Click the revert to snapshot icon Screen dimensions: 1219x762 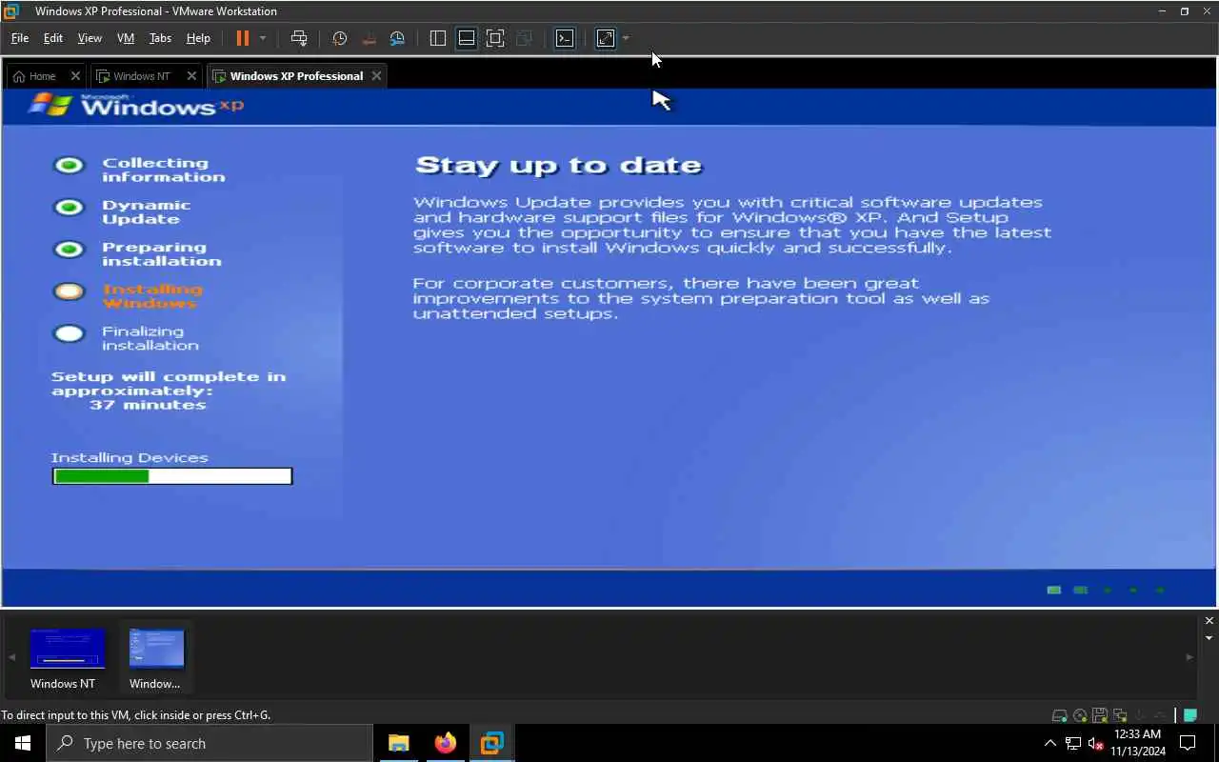click(x=369, y=38)
